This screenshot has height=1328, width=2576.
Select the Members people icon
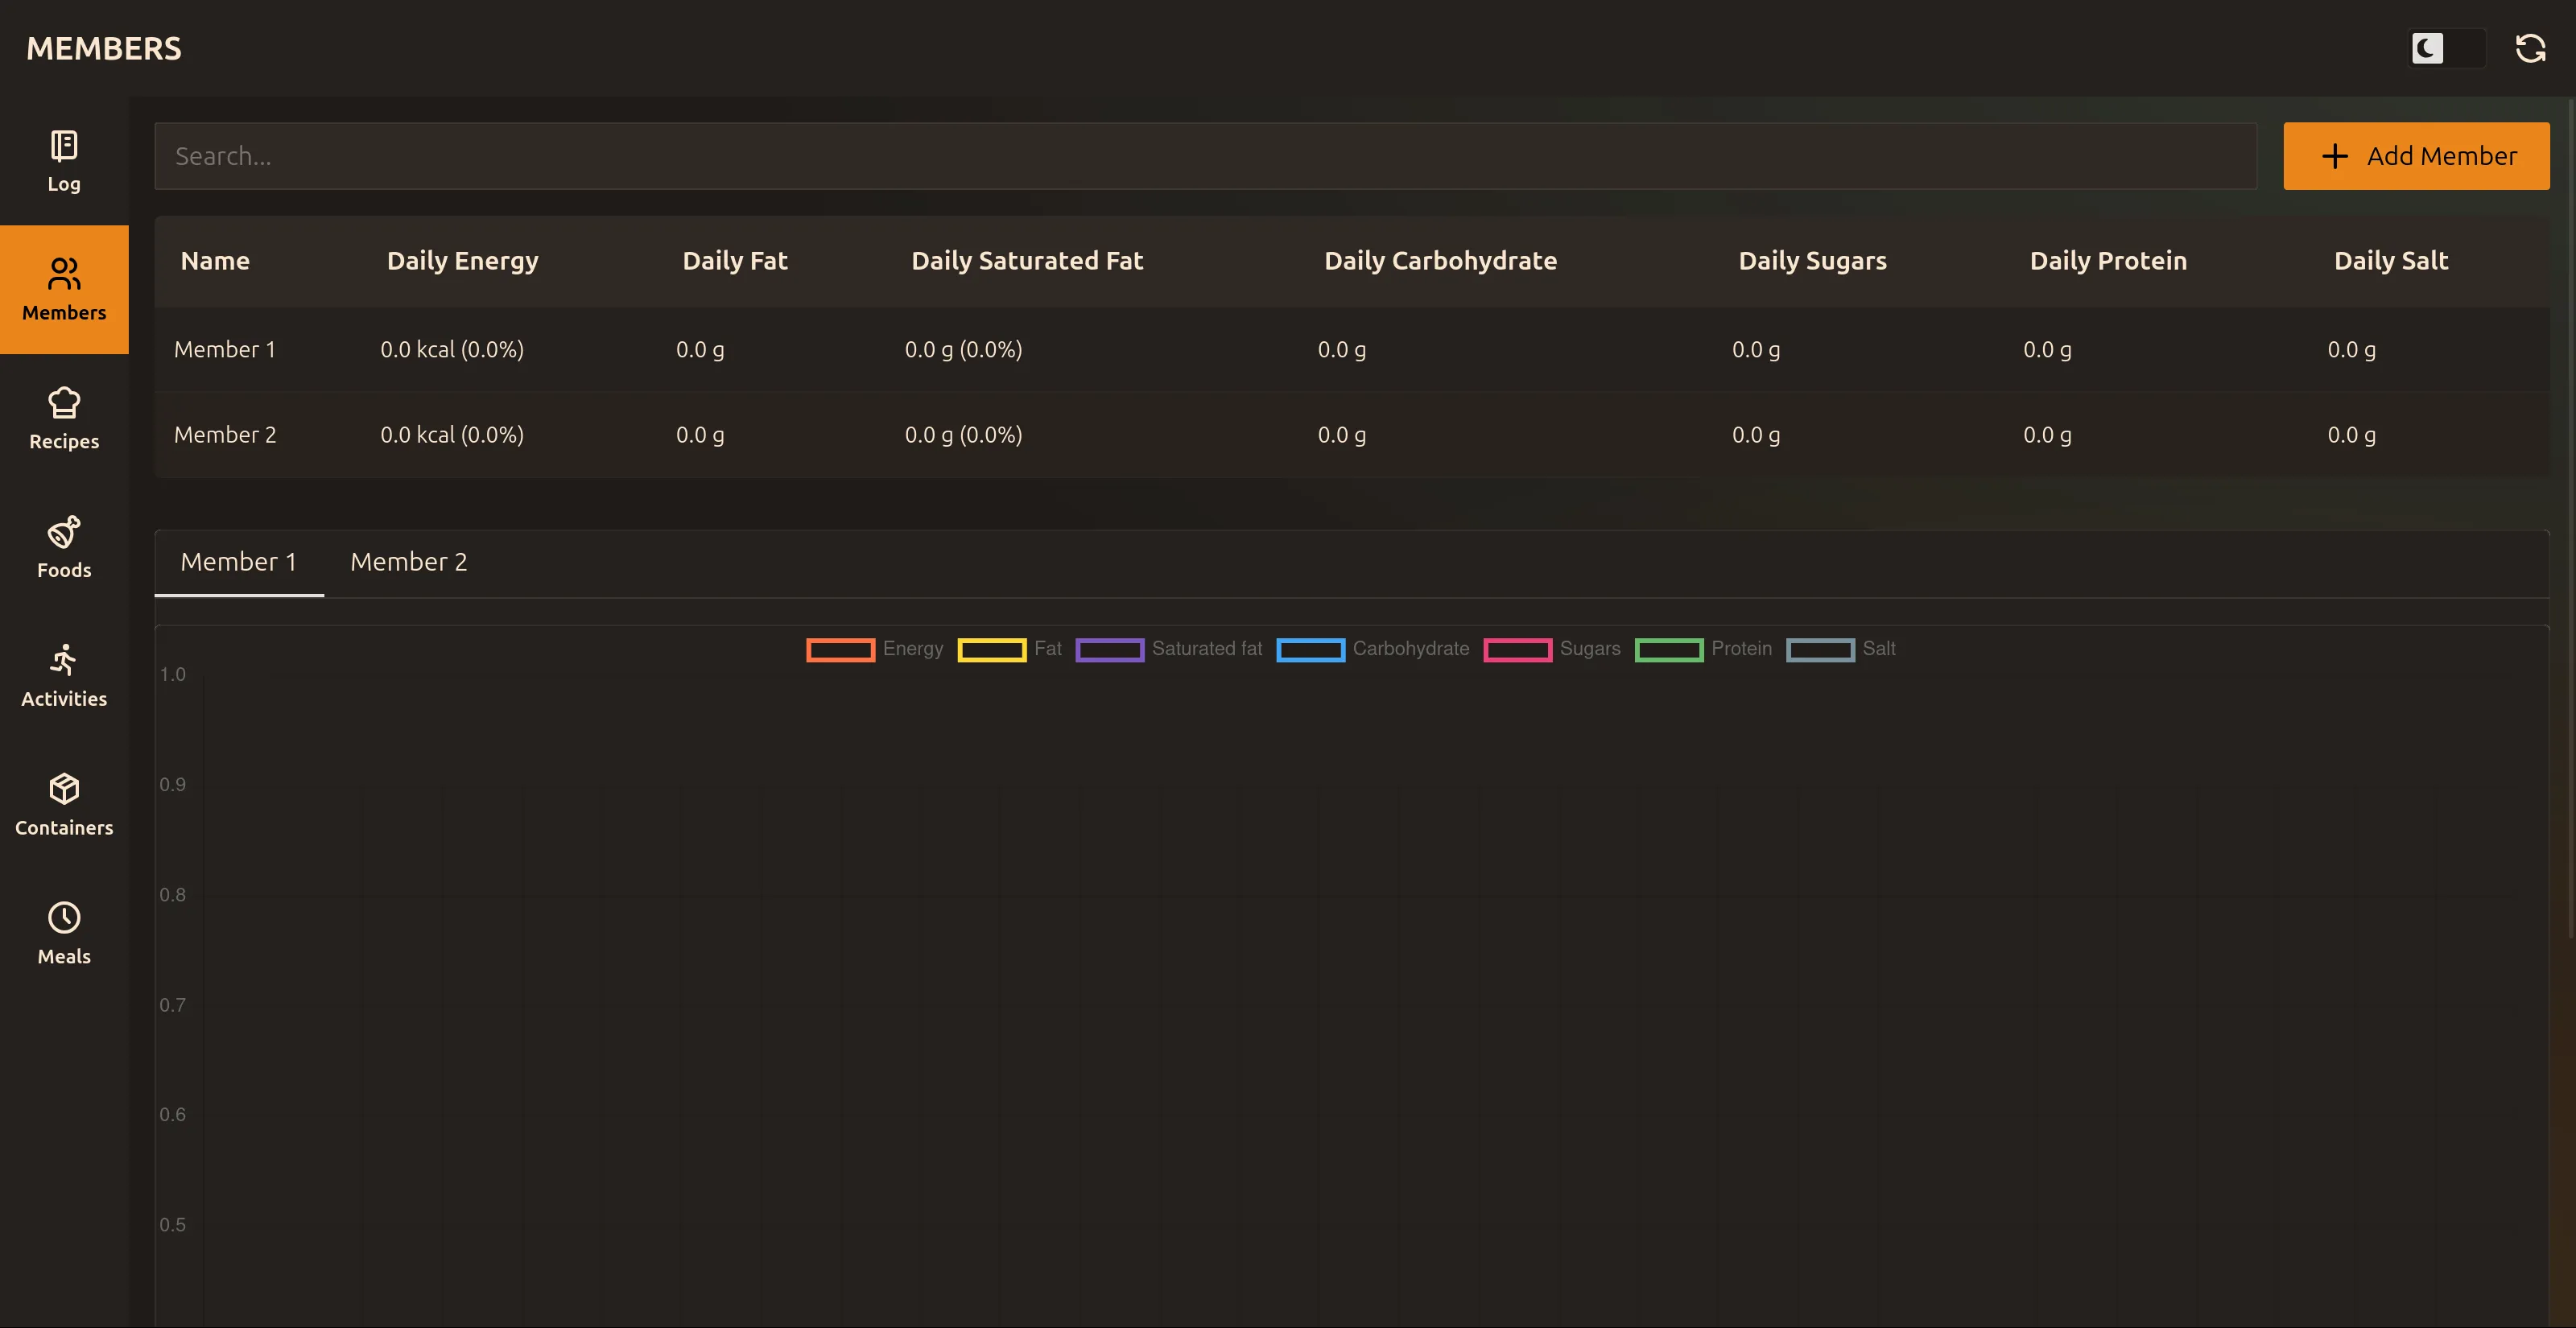[64, 274]
